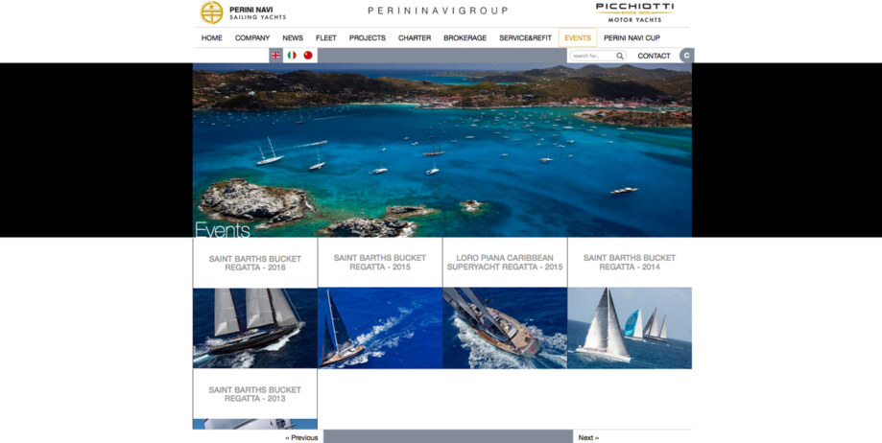Open the Picchiotti Motor Yachts logo
This screenshot has width=882, height=443.
coord(634,12)
